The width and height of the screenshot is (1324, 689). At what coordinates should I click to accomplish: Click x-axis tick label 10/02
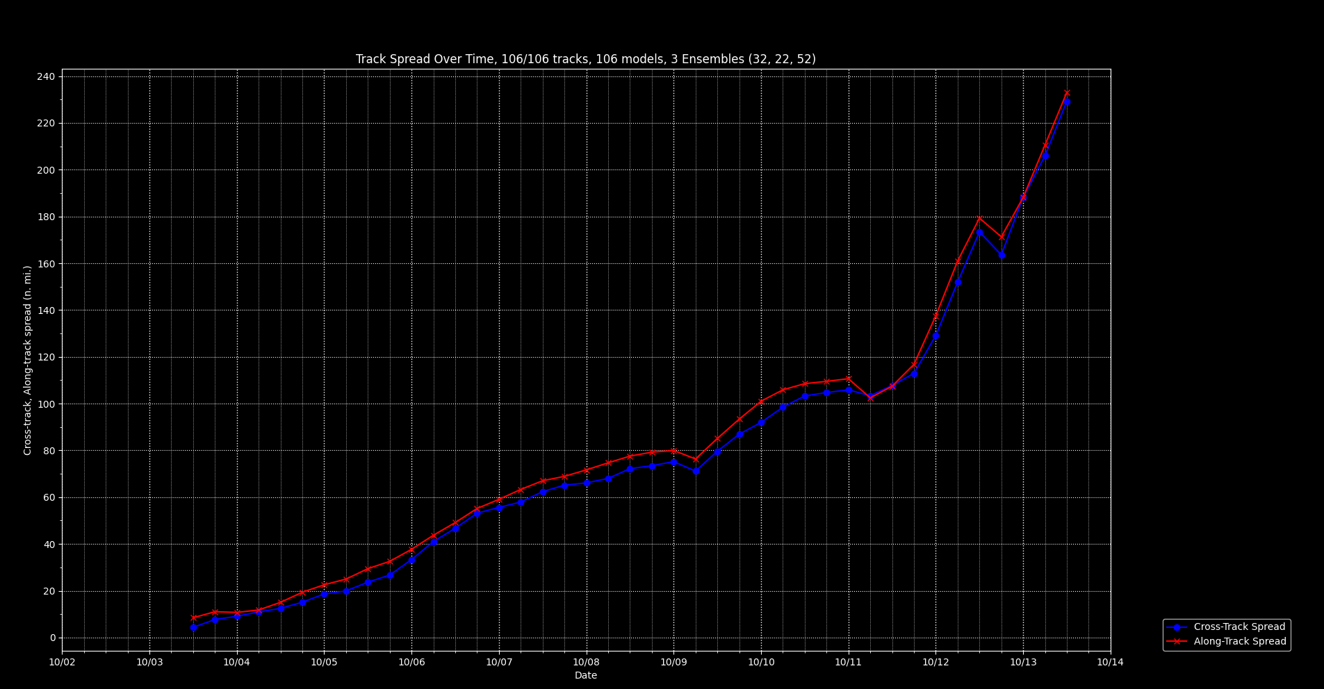[62, 663]
